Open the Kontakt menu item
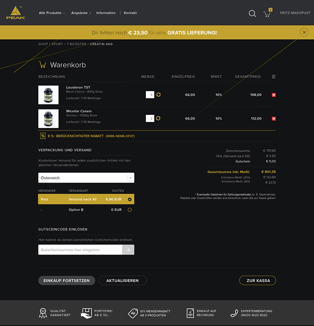The width and height of the screenshot is (314, 326). pyautogui.click(x=130, y=13)
